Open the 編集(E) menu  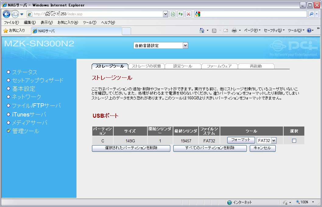click(x=30, y=22)
